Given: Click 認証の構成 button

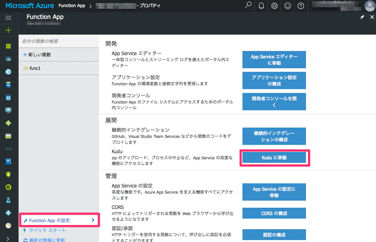Looking at the screenshot, I should (274, 235).
